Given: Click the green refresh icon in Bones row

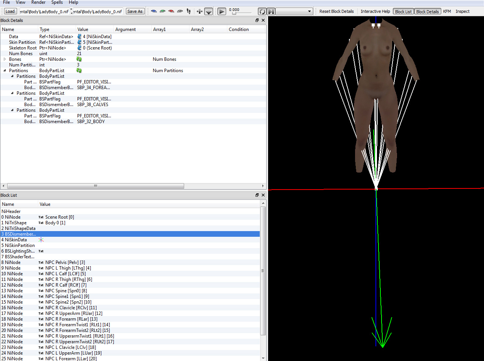Looking at the screenshot, I should pyautogui.click(x=79, y=59).
